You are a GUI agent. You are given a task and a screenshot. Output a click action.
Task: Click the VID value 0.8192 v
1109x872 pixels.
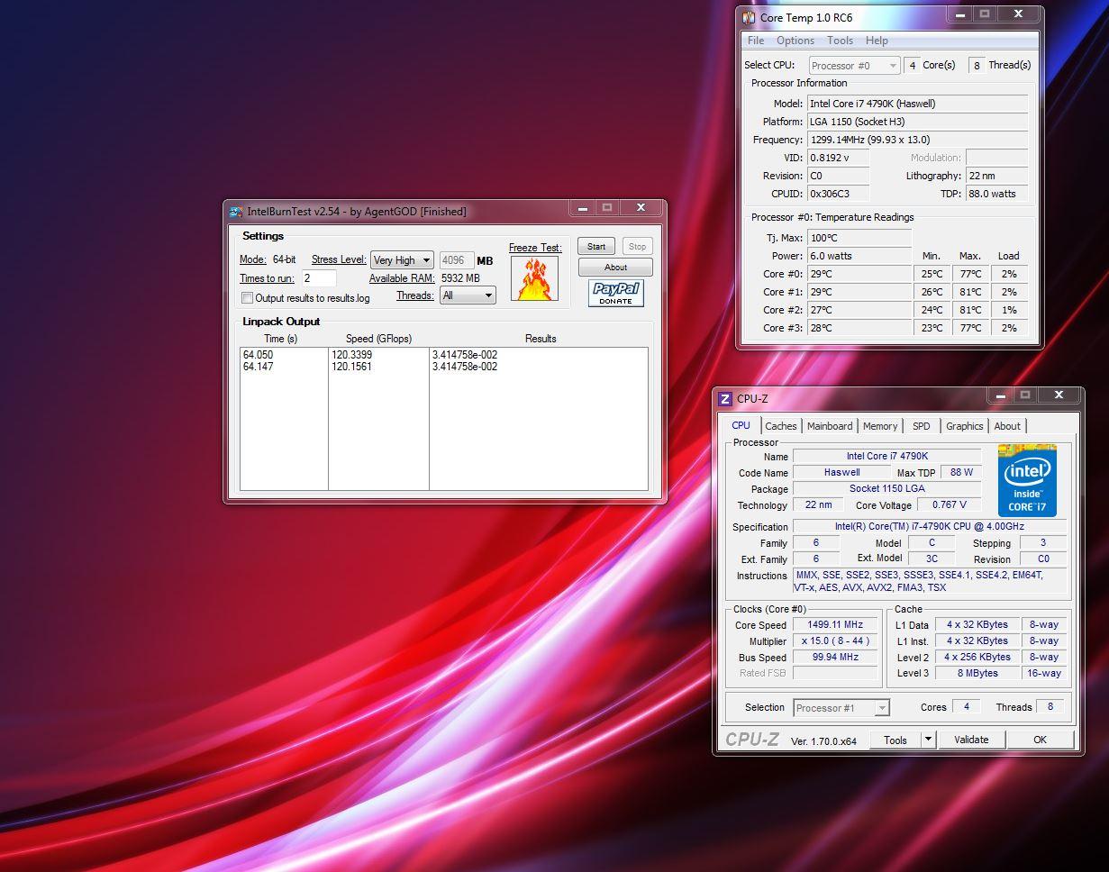click(x=838, y=158)
